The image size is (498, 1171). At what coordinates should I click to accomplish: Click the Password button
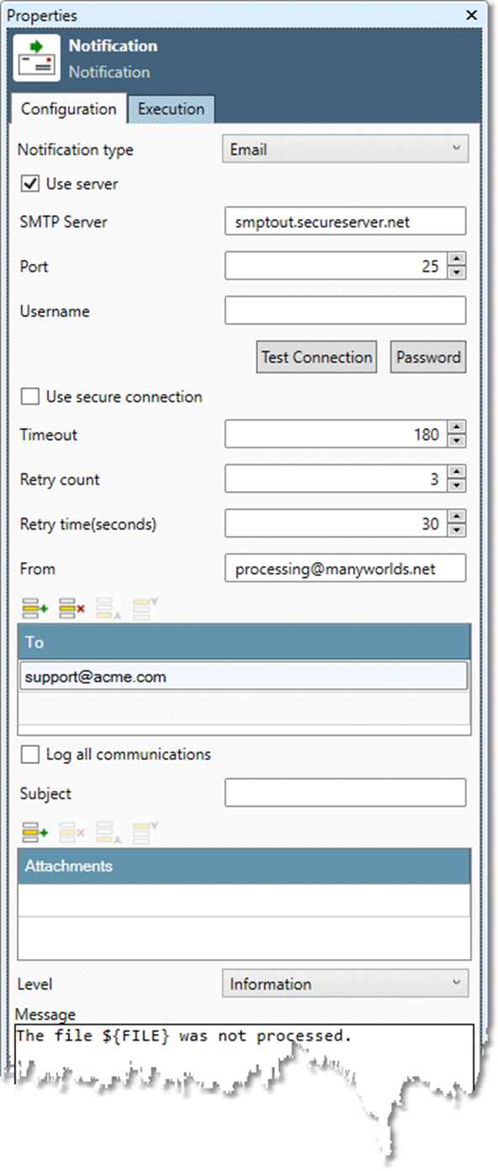coord(428,357)
